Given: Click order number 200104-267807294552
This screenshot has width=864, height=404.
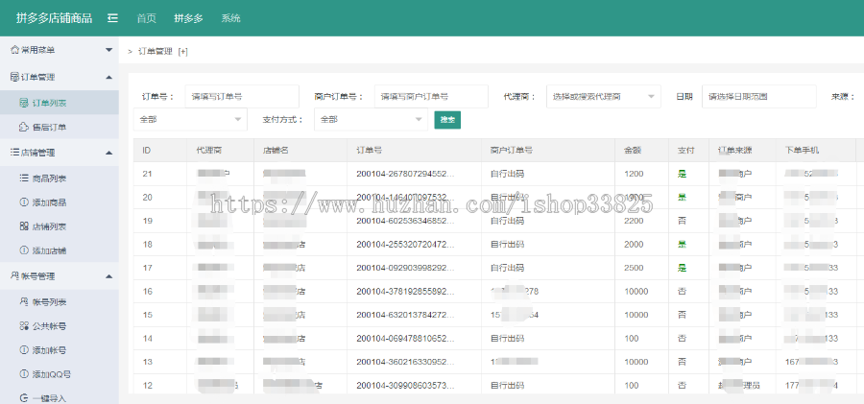Looking at the screenshot, I should click(x=405, y=174).
